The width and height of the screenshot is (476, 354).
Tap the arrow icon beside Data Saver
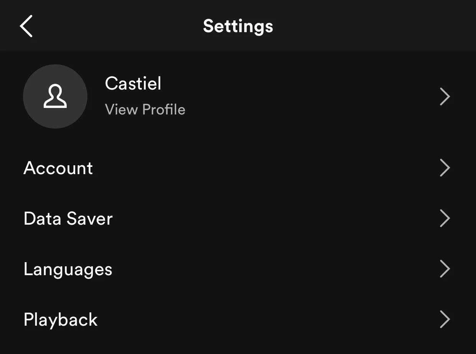[x=445, y=218]
